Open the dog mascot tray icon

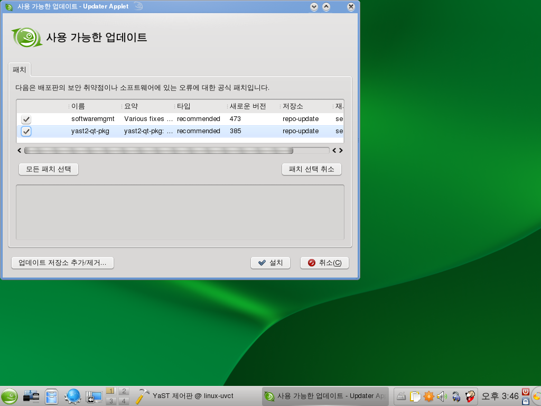pos(470,396)
